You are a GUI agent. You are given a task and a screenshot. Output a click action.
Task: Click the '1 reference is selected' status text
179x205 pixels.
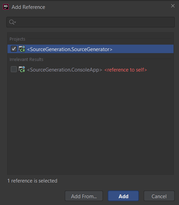32,181
